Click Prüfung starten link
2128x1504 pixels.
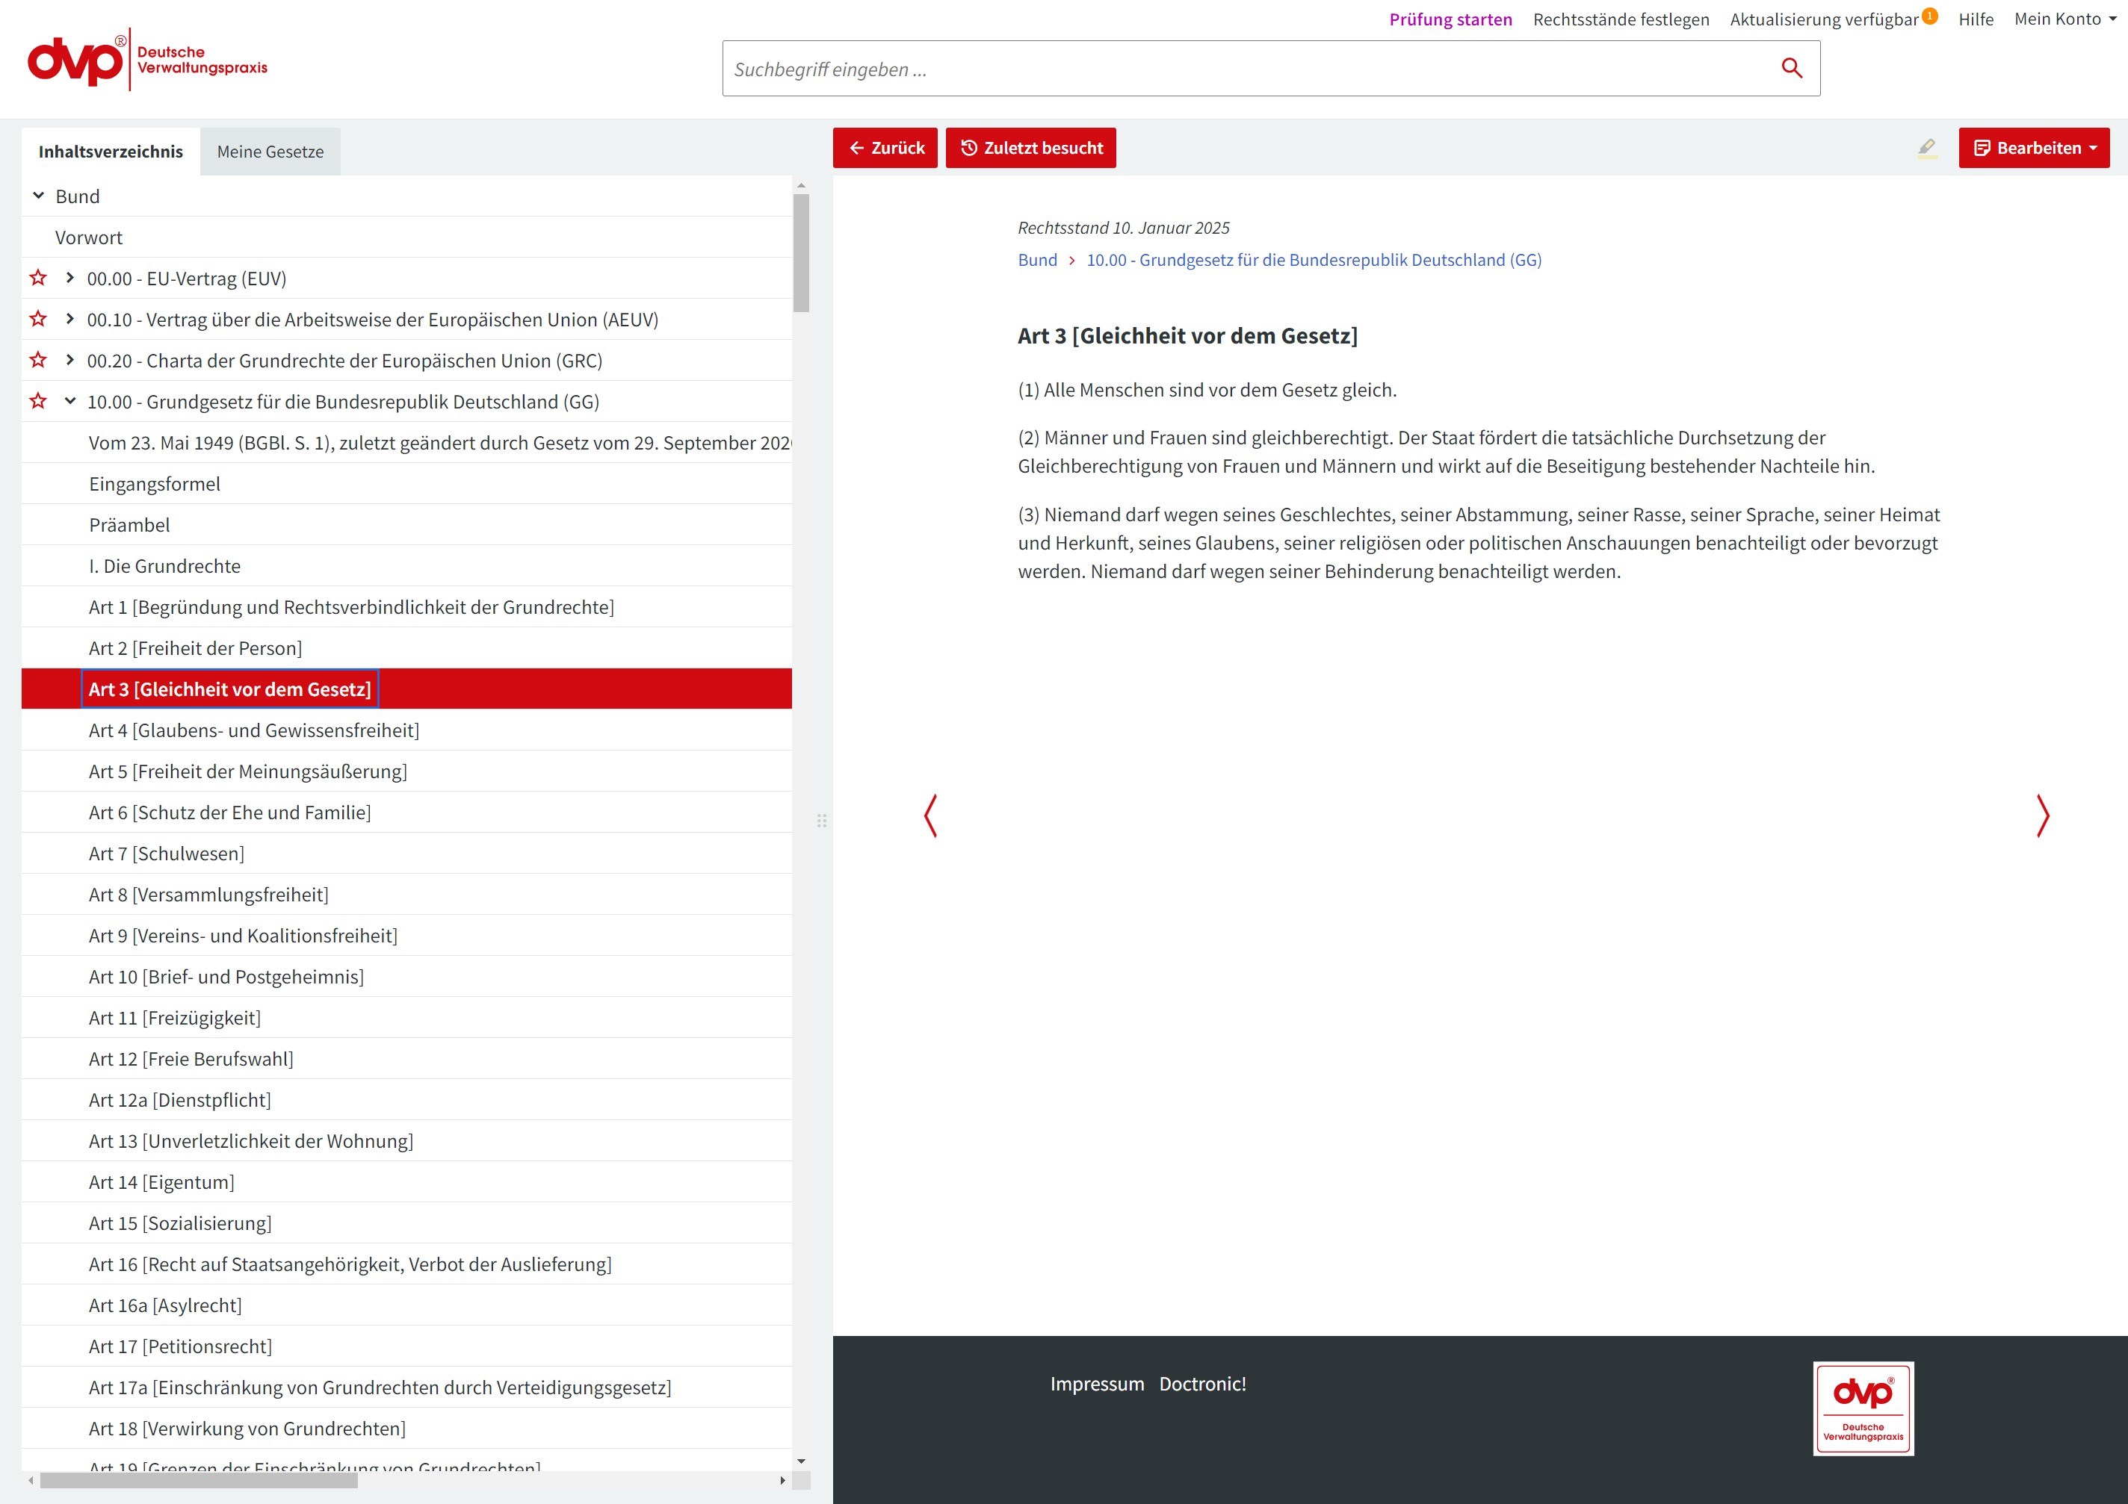point(1450,19)
